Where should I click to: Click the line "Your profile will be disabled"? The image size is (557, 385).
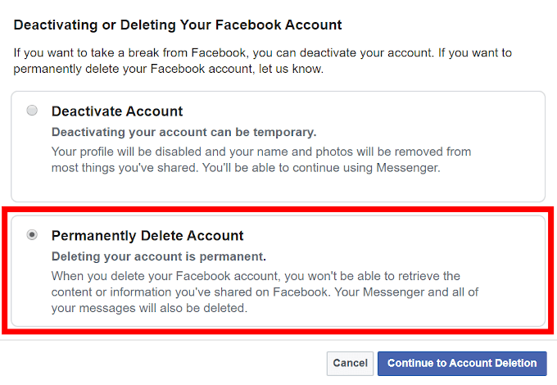tap(260, 152)
